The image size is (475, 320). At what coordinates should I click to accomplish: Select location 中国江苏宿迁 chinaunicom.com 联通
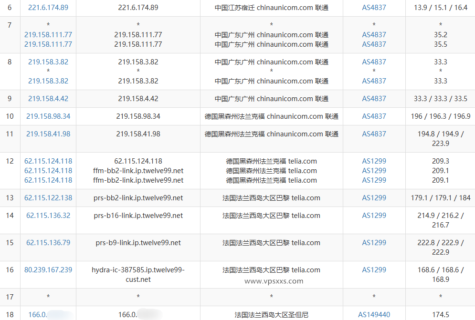[272, 8]
